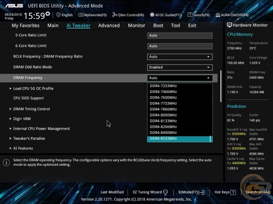Open MyFavorite(F3) list icon
The image size is (273, 204).
81,15
